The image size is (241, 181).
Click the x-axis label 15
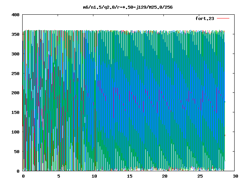pyautogui.click(x=130, y=176)
